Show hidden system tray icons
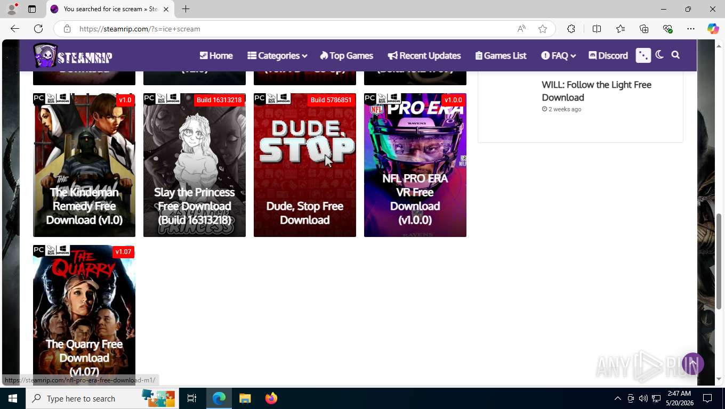 pos(617,398)
